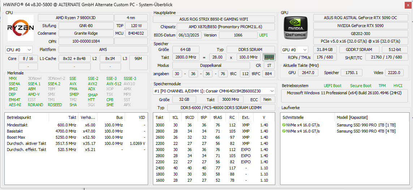Click the PCIe v5.0 x16 link field
The image size is (413, 190).
(360, 41)
